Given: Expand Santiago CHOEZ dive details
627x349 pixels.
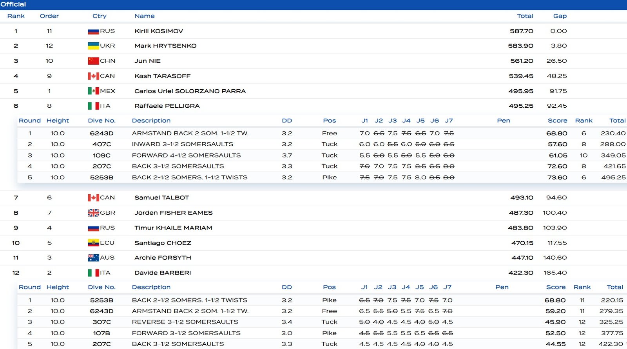Looking at the screenshot, I should [313, 243].
